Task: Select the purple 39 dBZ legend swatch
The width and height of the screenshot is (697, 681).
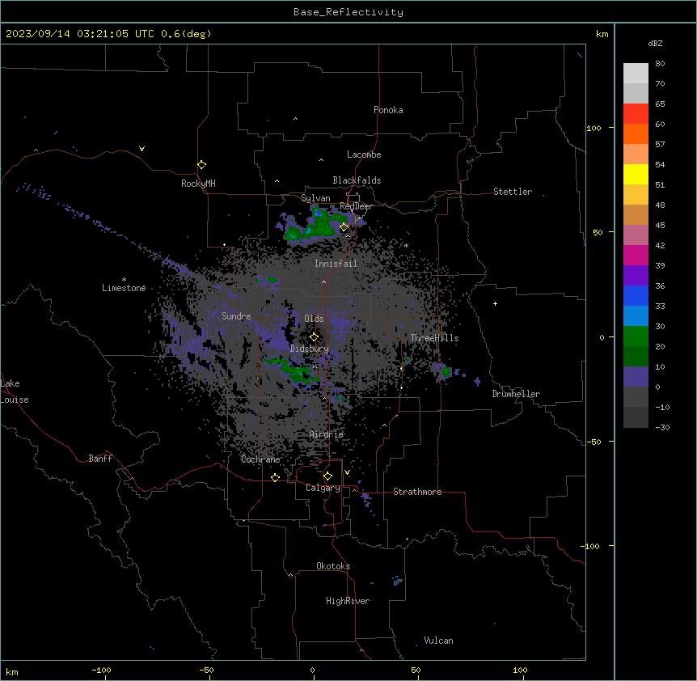Action: 636,276
